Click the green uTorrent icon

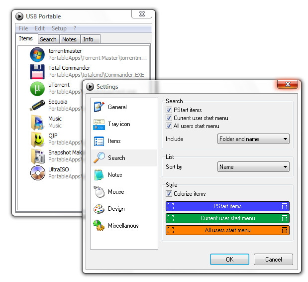[x=37, y=89]
